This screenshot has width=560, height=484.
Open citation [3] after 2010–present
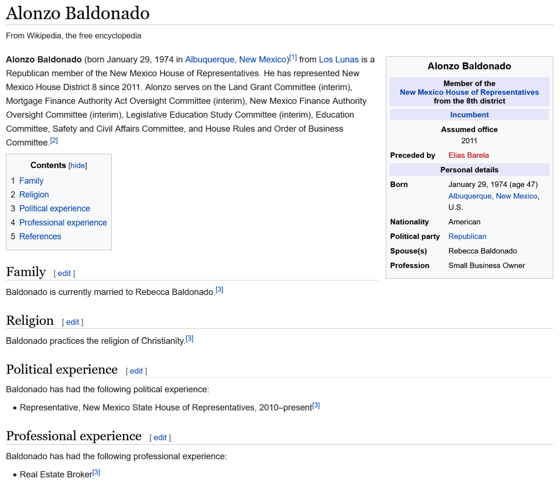(316, 405)
